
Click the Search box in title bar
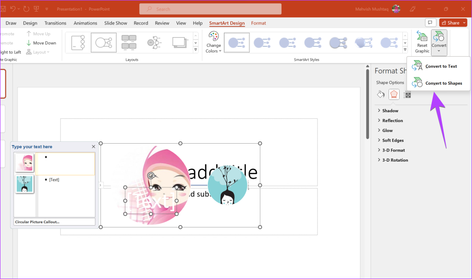pos(210,9)
